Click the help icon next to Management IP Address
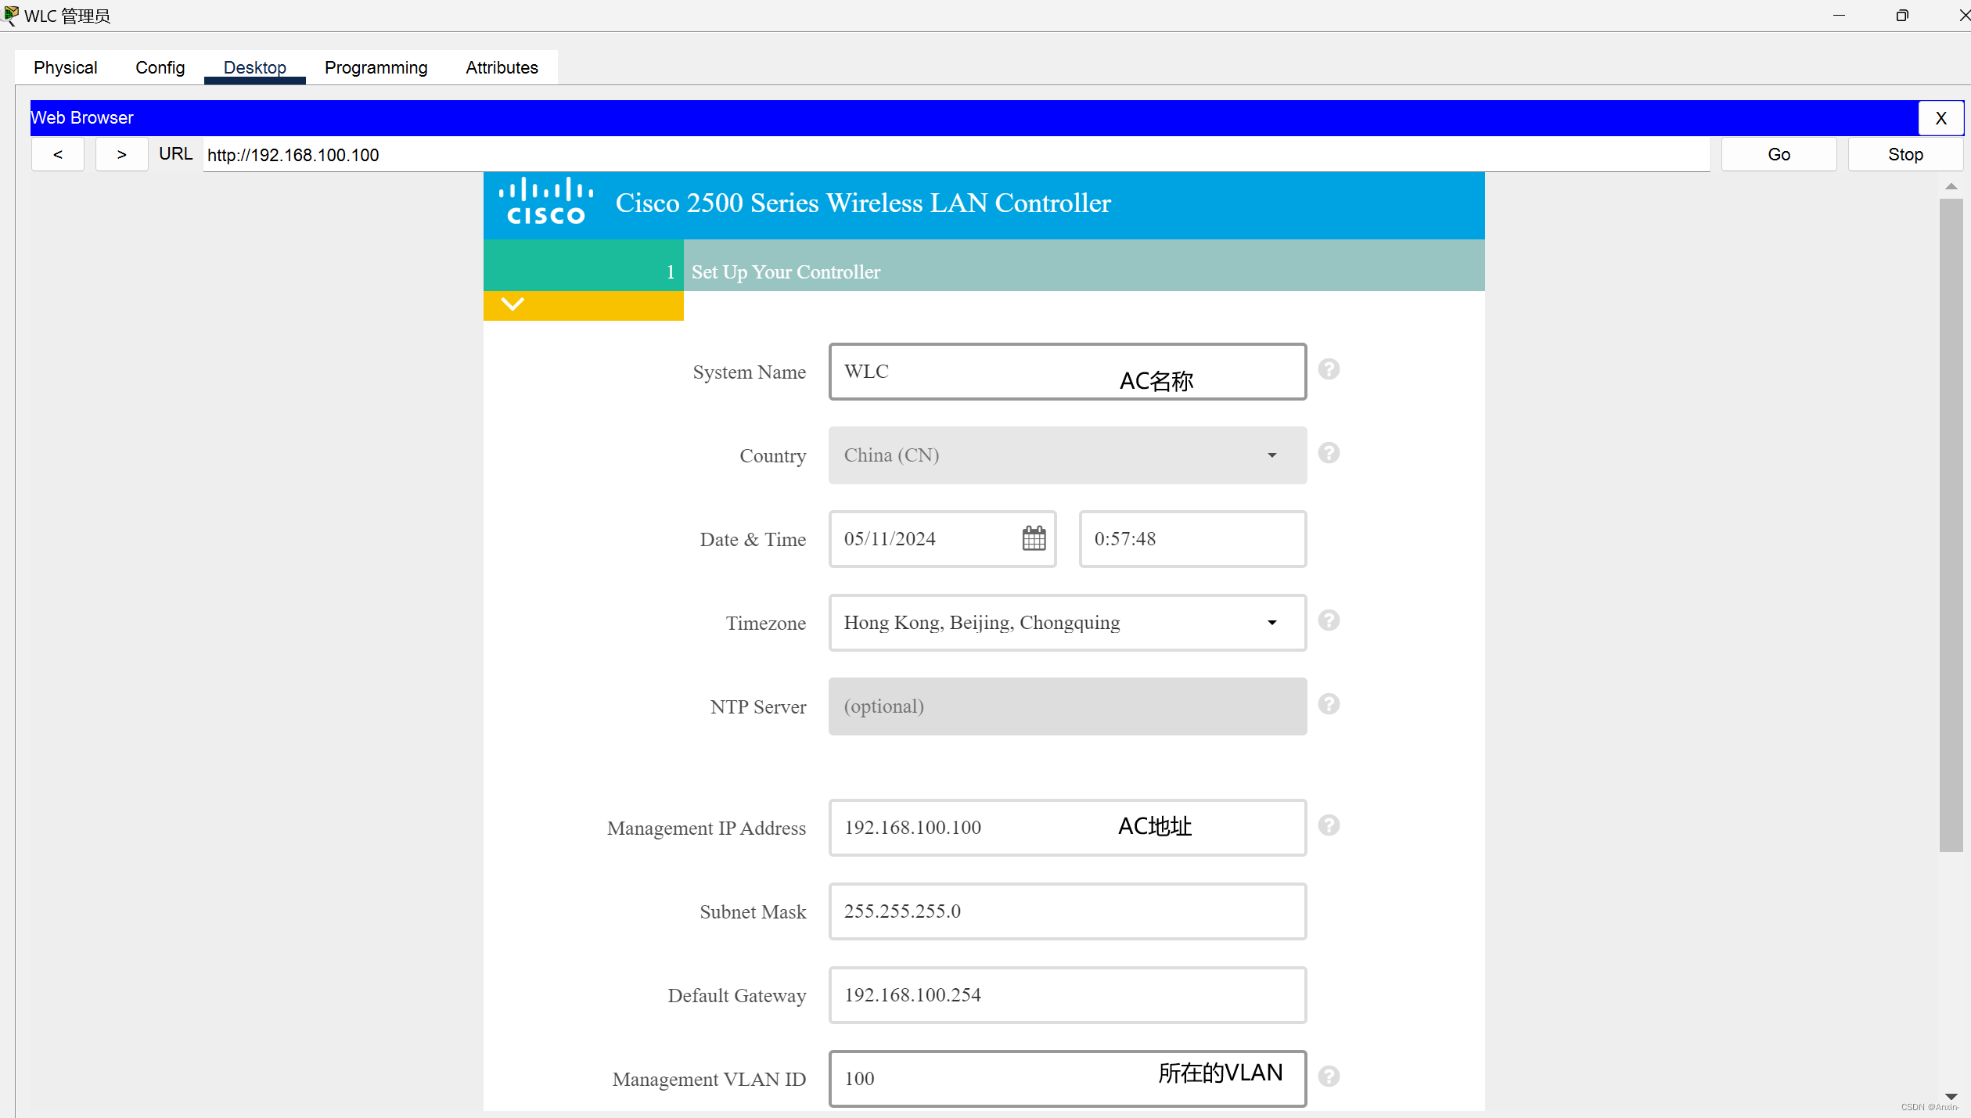 (x=1328, y=825)
